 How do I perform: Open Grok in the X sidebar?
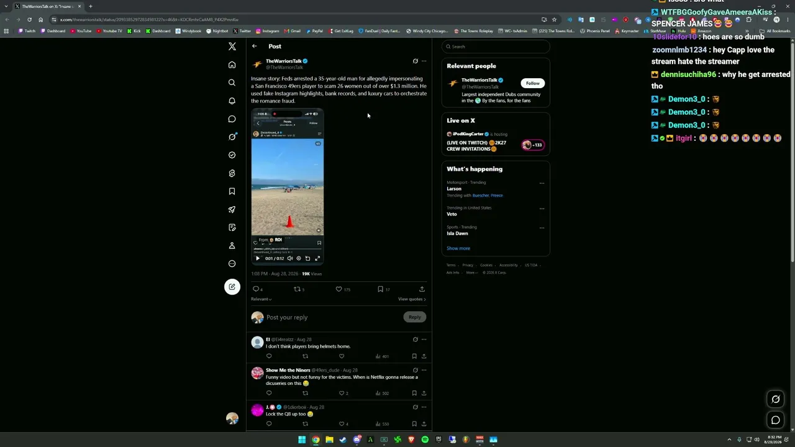(232, 137)
